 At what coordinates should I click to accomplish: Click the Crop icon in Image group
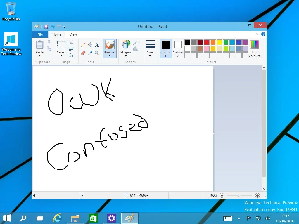click(x=71, y=42)
